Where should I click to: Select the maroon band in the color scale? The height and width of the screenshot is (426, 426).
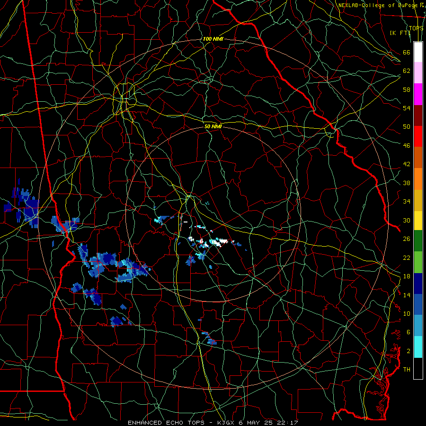[418, 115]
